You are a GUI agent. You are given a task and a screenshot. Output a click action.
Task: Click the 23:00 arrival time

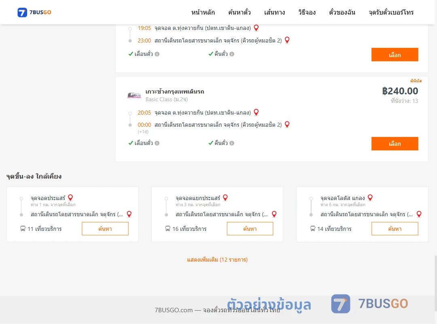coord(144,40)
